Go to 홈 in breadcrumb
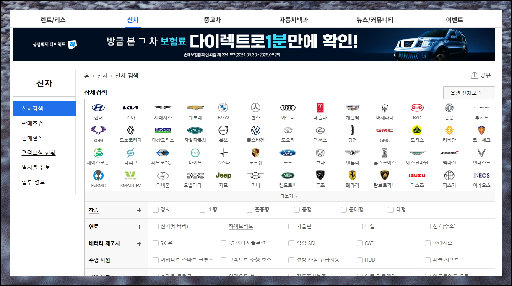This screenshot has height=286, width=512. (87, 76)
